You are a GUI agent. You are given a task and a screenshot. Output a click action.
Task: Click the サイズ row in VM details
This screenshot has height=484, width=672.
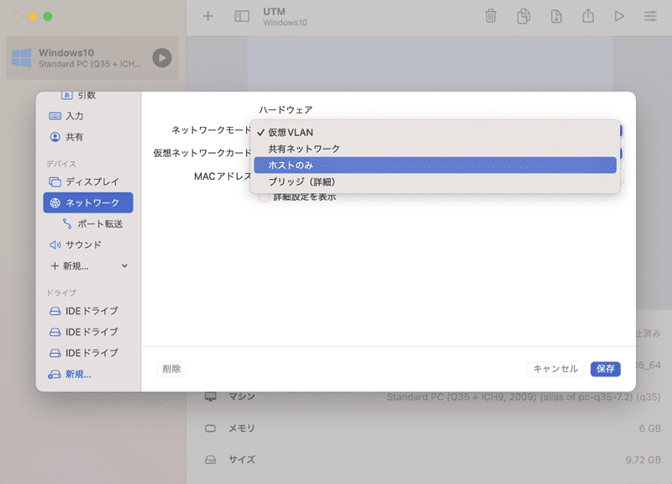433,460
